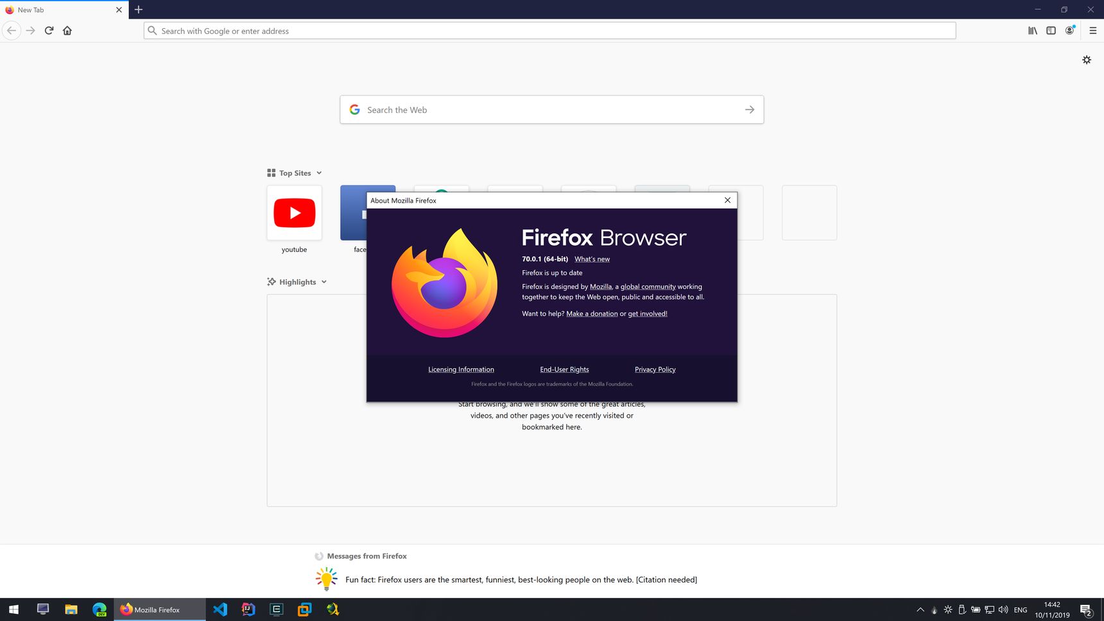Close the About Mozilla Firefox dialog
1104x621 pixels.
[727, 200]
